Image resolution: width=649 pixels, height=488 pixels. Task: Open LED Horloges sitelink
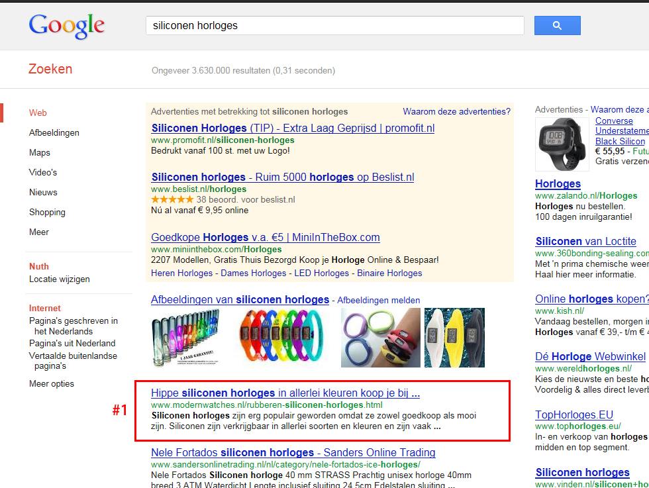coord(322,273)
